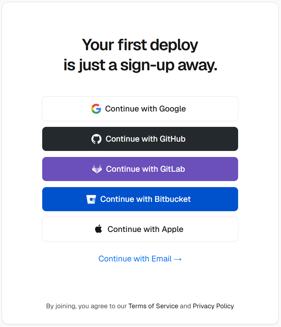Click the Bitbucket bucket logo icon
The width and height of the screenshot is (281, 327).
91,199
